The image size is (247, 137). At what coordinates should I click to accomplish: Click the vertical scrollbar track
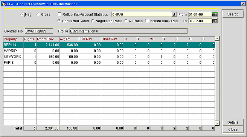(x=217, y=81)
